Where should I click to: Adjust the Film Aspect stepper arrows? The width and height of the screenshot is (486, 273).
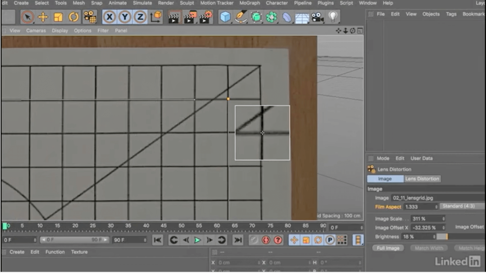click(436, 207)
